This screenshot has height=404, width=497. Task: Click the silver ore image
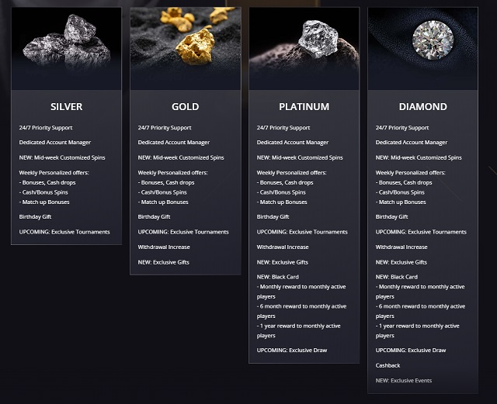[x=66, y=48]
